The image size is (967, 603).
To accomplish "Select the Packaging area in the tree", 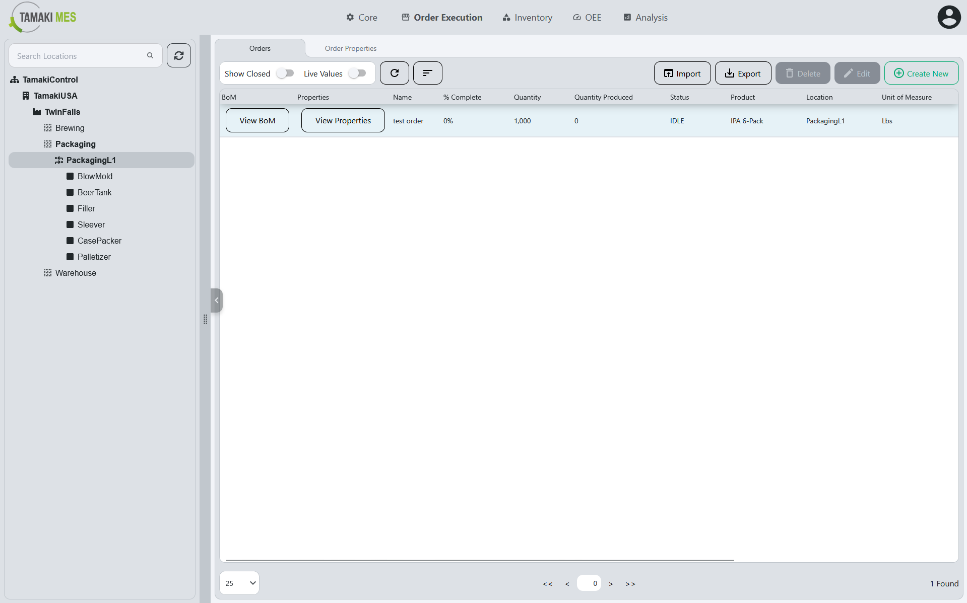I will coord(75,144).
